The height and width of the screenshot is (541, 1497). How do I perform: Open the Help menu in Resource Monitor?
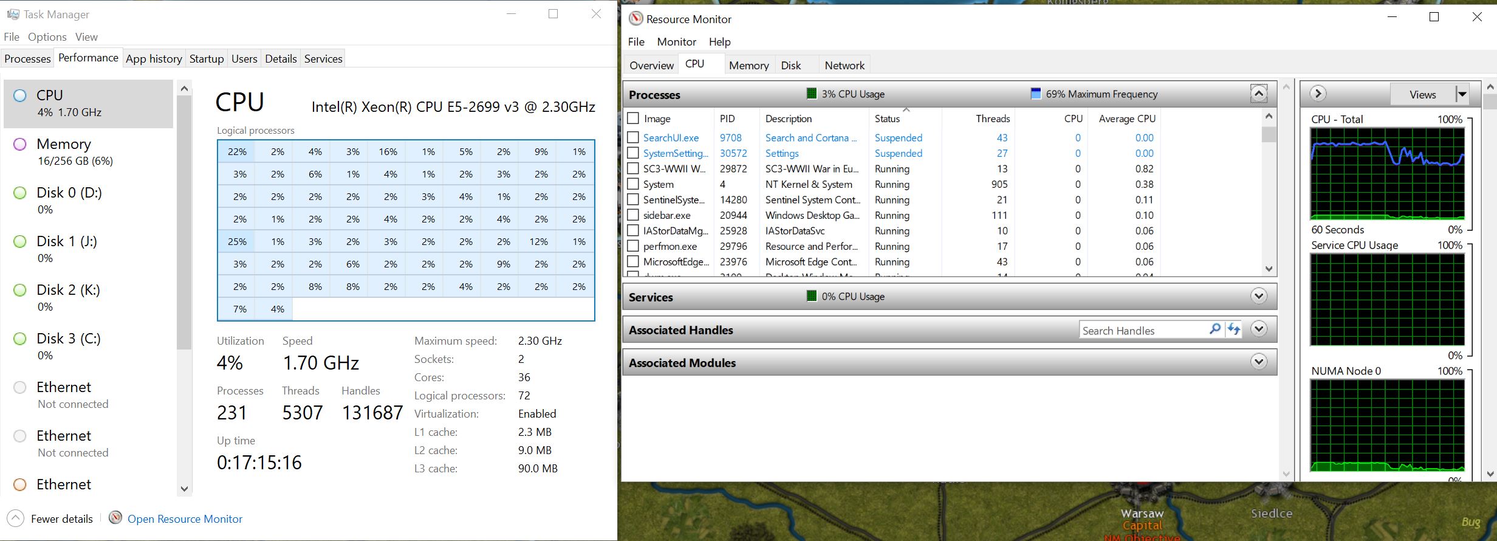719,42
